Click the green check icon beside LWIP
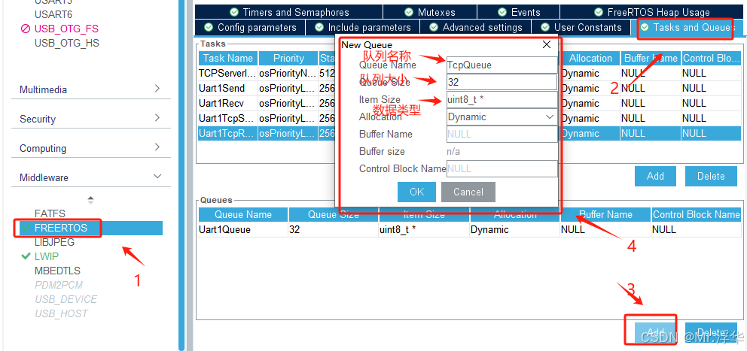 [x=26, y=256]
